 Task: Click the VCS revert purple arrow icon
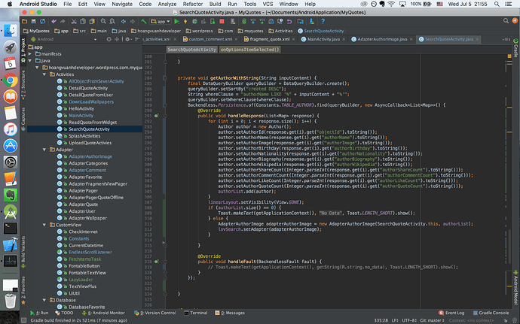point(289,21)
